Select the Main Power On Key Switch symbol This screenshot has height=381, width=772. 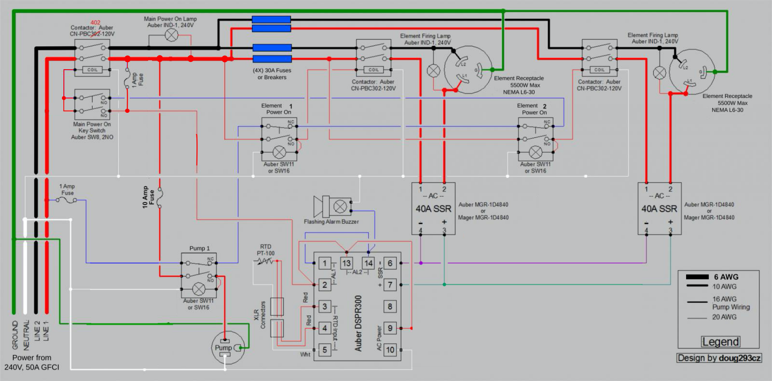pyautogui.click(x=92, y=104)
